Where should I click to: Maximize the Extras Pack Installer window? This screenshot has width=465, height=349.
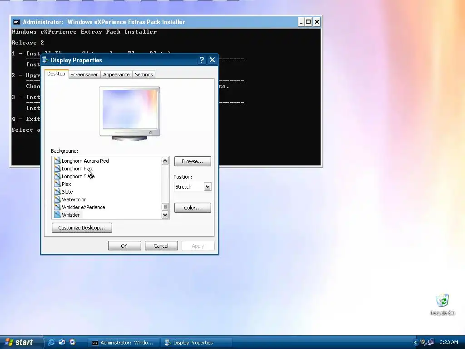click(x=308, y=22)
